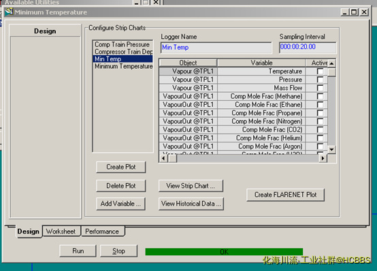Select Compressor Train Dep list entry
The width and height of the screenshot is (377, 271).
[x=122, y=52]
